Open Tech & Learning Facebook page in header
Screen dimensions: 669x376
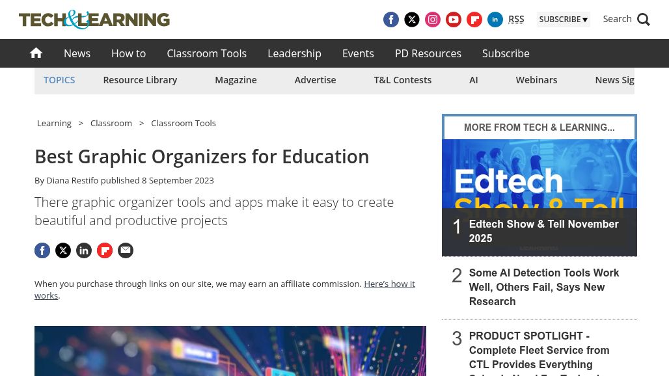pyautogui.click(x=391, y=20)
